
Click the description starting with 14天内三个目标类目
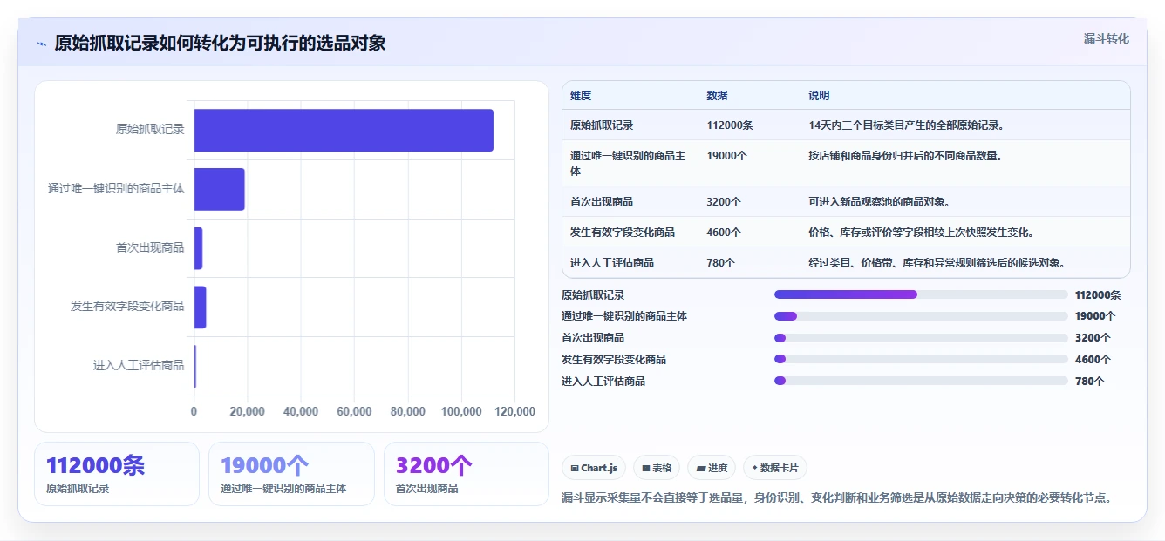tap(907, 125)
